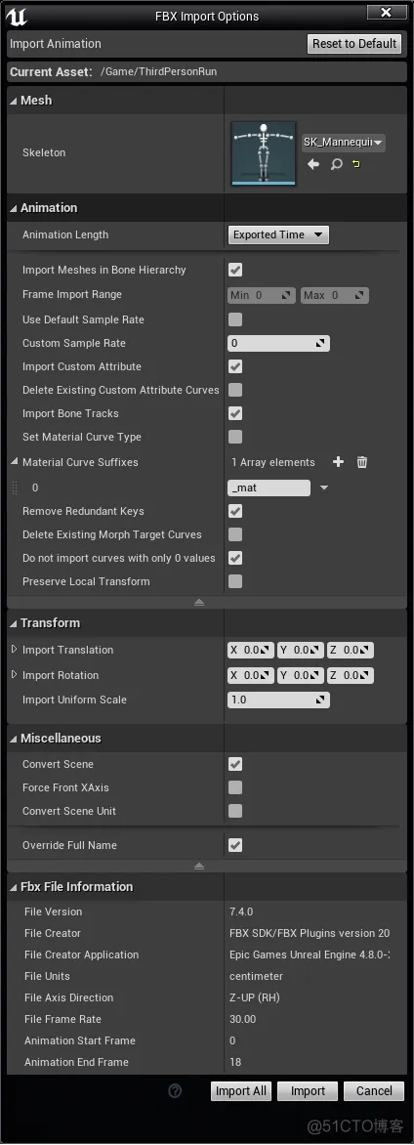Image resolution: width=414 pixels, height=1145 pixels.
Task: Enable Use Default Sample Rate checkbox
Action: tap(235, 319)
